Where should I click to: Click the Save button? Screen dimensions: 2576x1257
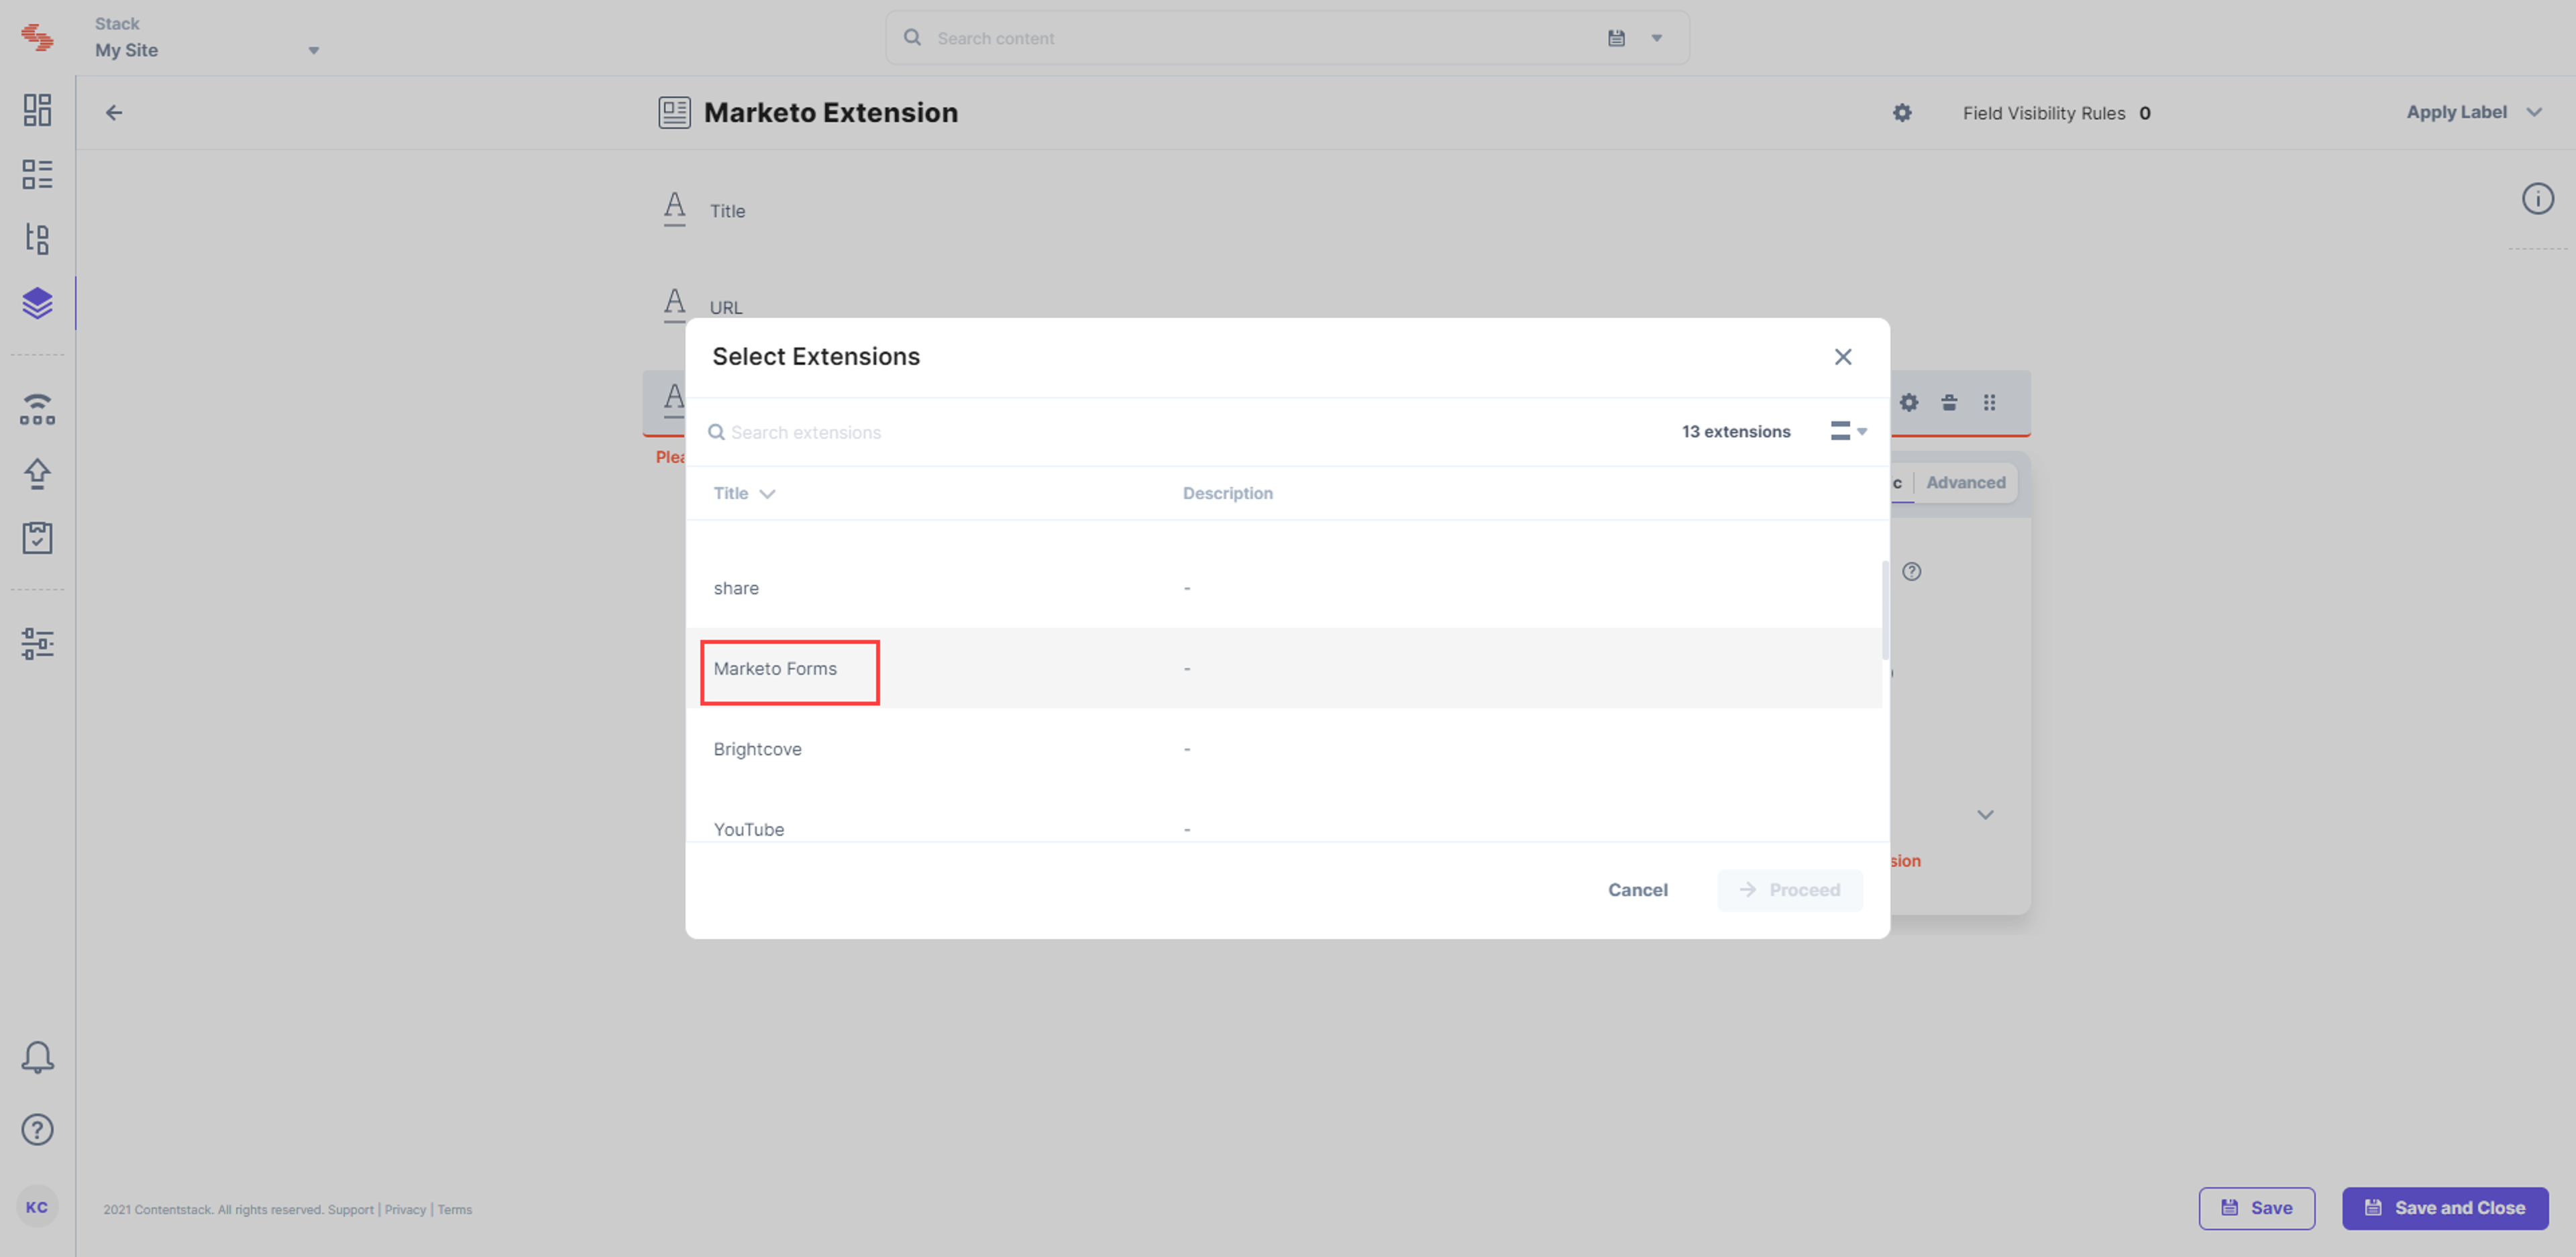coord(2256,1208)
